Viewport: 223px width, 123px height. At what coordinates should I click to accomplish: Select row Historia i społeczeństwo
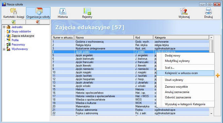[104, 93]
